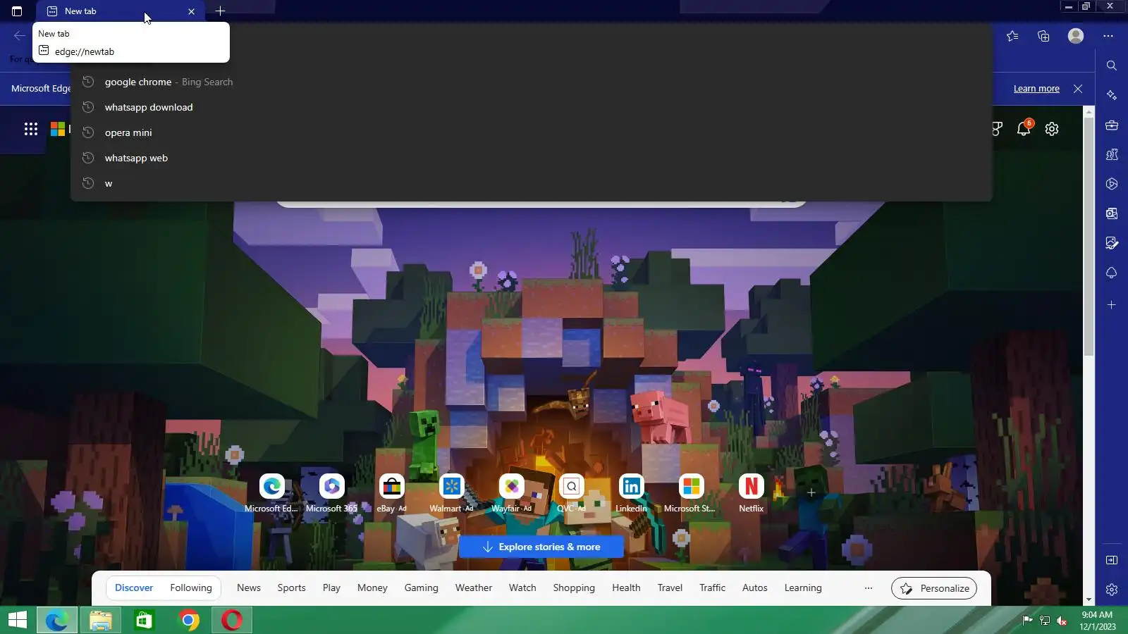Open Copilot sparkle icon in sidebar

click(x=1112, y=95)
